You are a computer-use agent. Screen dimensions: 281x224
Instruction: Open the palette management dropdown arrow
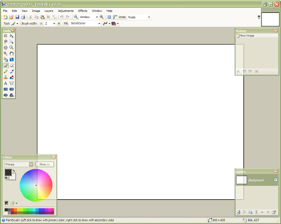[16, 203]
